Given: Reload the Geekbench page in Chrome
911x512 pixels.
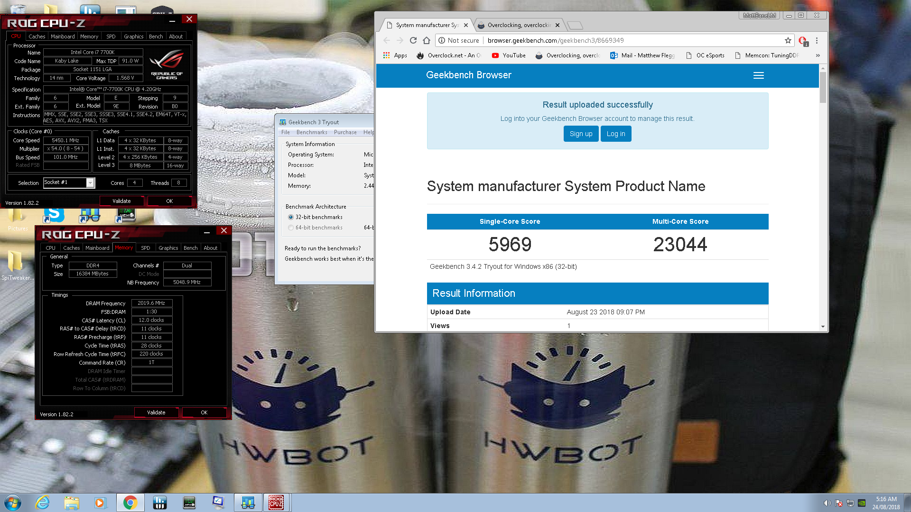Looking at the screenshot, I should pos(413,40).
